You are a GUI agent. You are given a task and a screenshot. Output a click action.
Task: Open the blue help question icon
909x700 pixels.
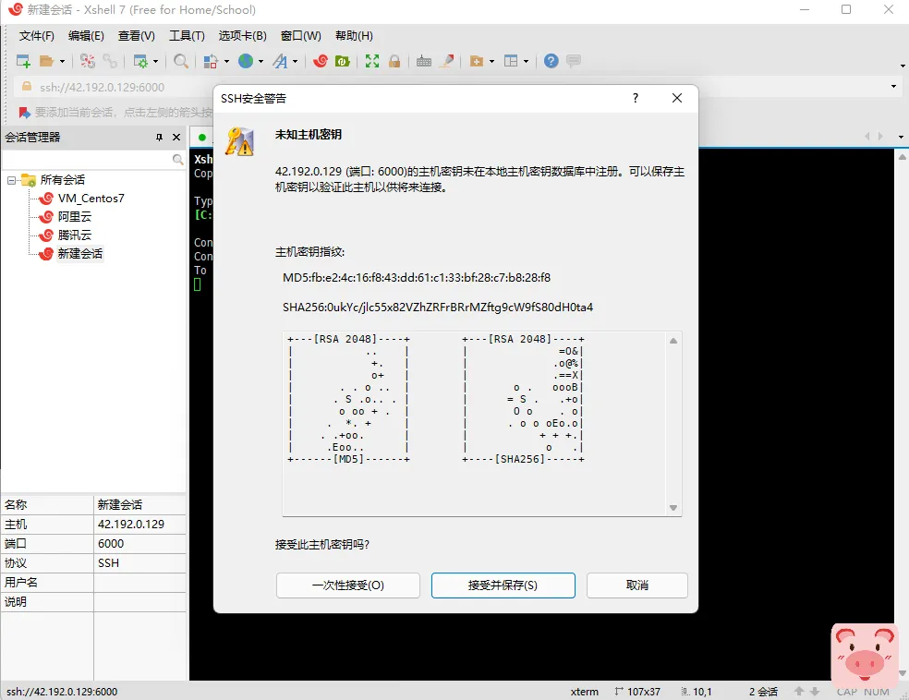[551, 61]
